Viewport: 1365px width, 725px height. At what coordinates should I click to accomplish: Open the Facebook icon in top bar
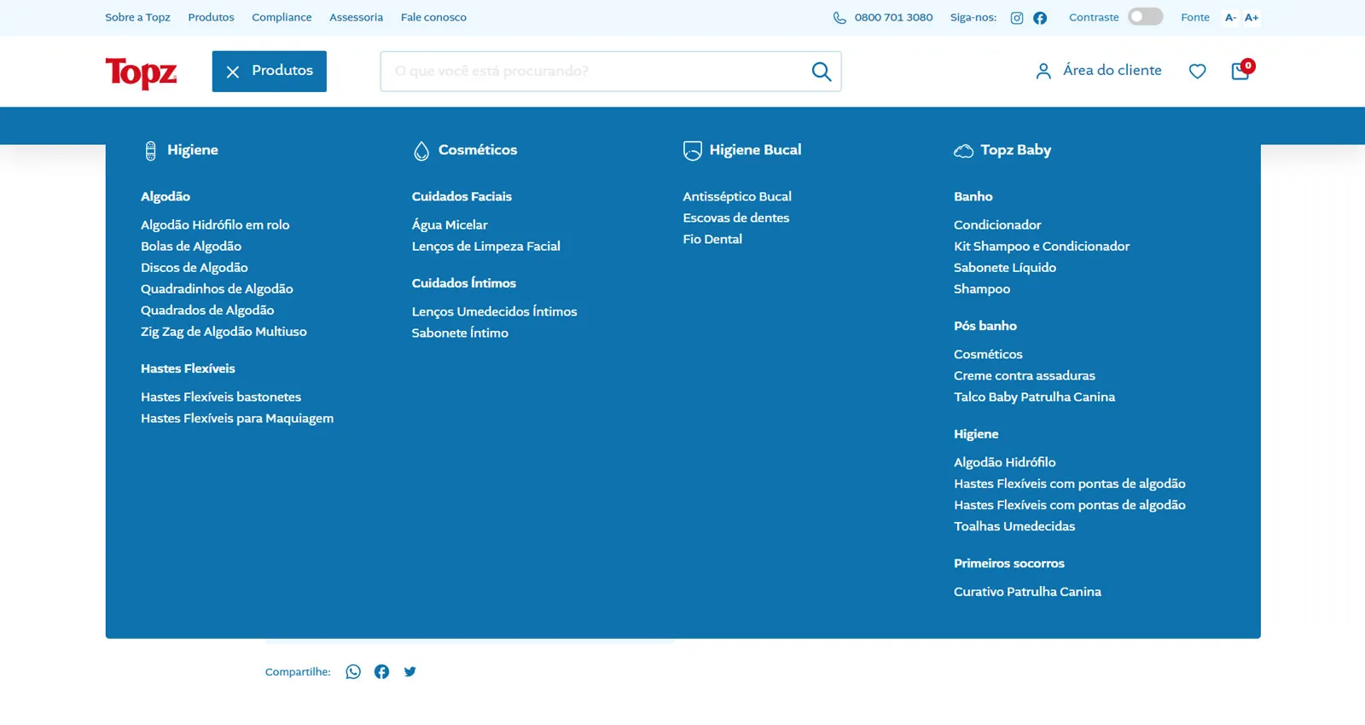[1040, 18]
